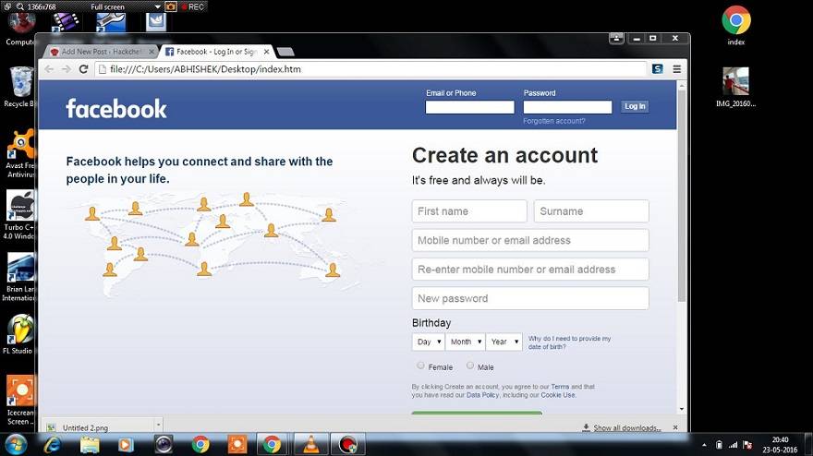Select the Female radio button
Viewport: 813px width, 456px height.
(x=420, y=366)
